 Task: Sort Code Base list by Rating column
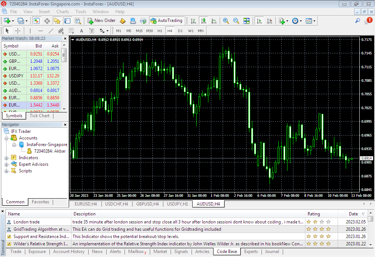[322, 214]
